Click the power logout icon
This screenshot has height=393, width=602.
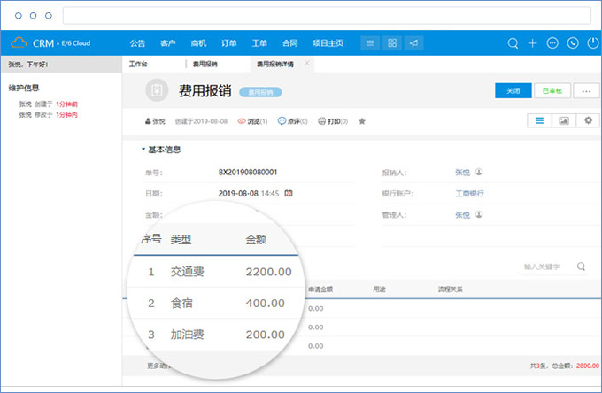click(591, 42)
